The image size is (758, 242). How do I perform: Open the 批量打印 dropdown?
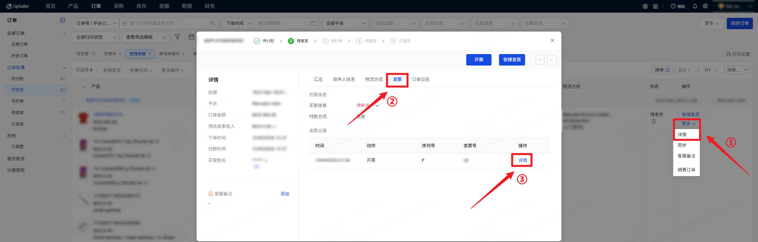[141, 70]
